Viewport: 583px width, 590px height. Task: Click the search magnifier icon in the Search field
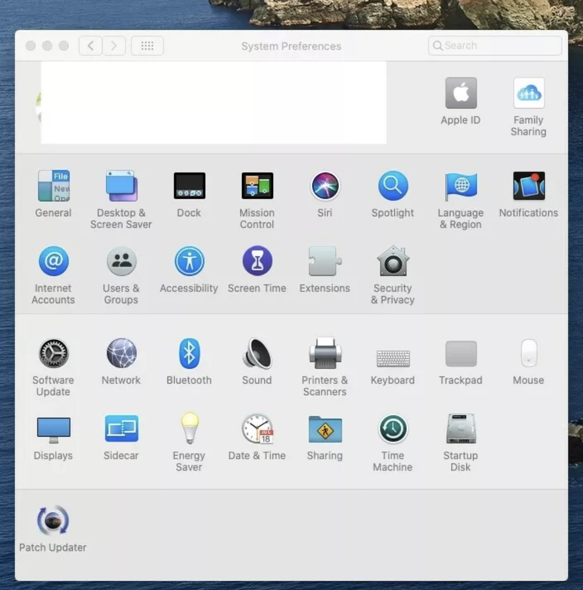click(x=437, y=46)
